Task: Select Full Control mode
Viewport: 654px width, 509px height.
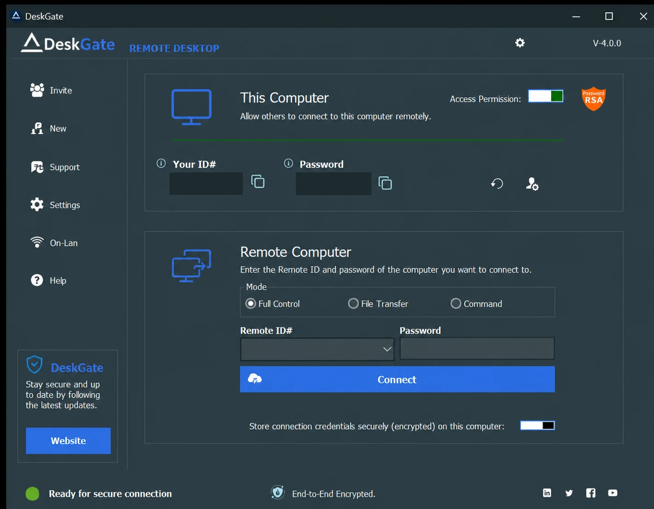Action: coord(272,303)
